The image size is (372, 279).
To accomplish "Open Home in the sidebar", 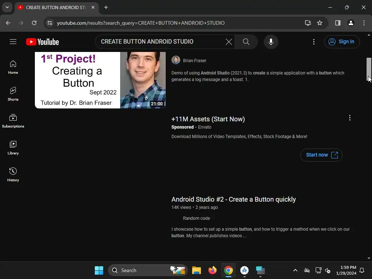I will tap(13, 67).
